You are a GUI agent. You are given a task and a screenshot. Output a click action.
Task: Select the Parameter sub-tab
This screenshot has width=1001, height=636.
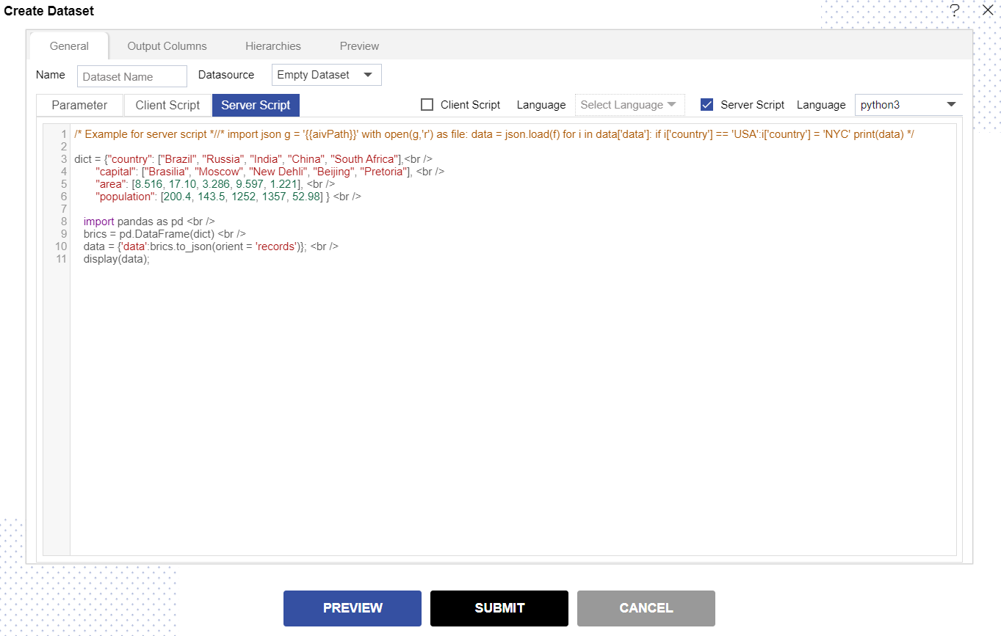(79, 105)
